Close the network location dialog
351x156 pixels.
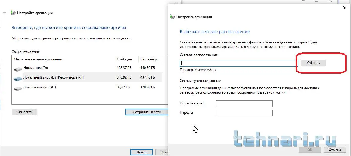[345, 8]
